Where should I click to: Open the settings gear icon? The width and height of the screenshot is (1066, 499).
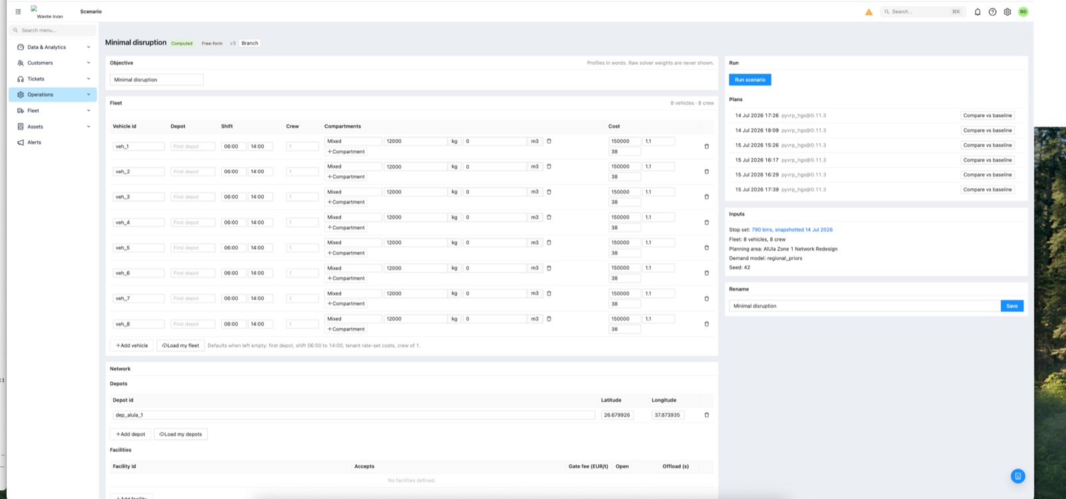click(x=1007, y=12)
